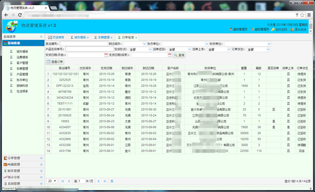The image size is (315, 192).
Task: Refresh the grid with the pager reload icon
Action: [x=112, y=181]
